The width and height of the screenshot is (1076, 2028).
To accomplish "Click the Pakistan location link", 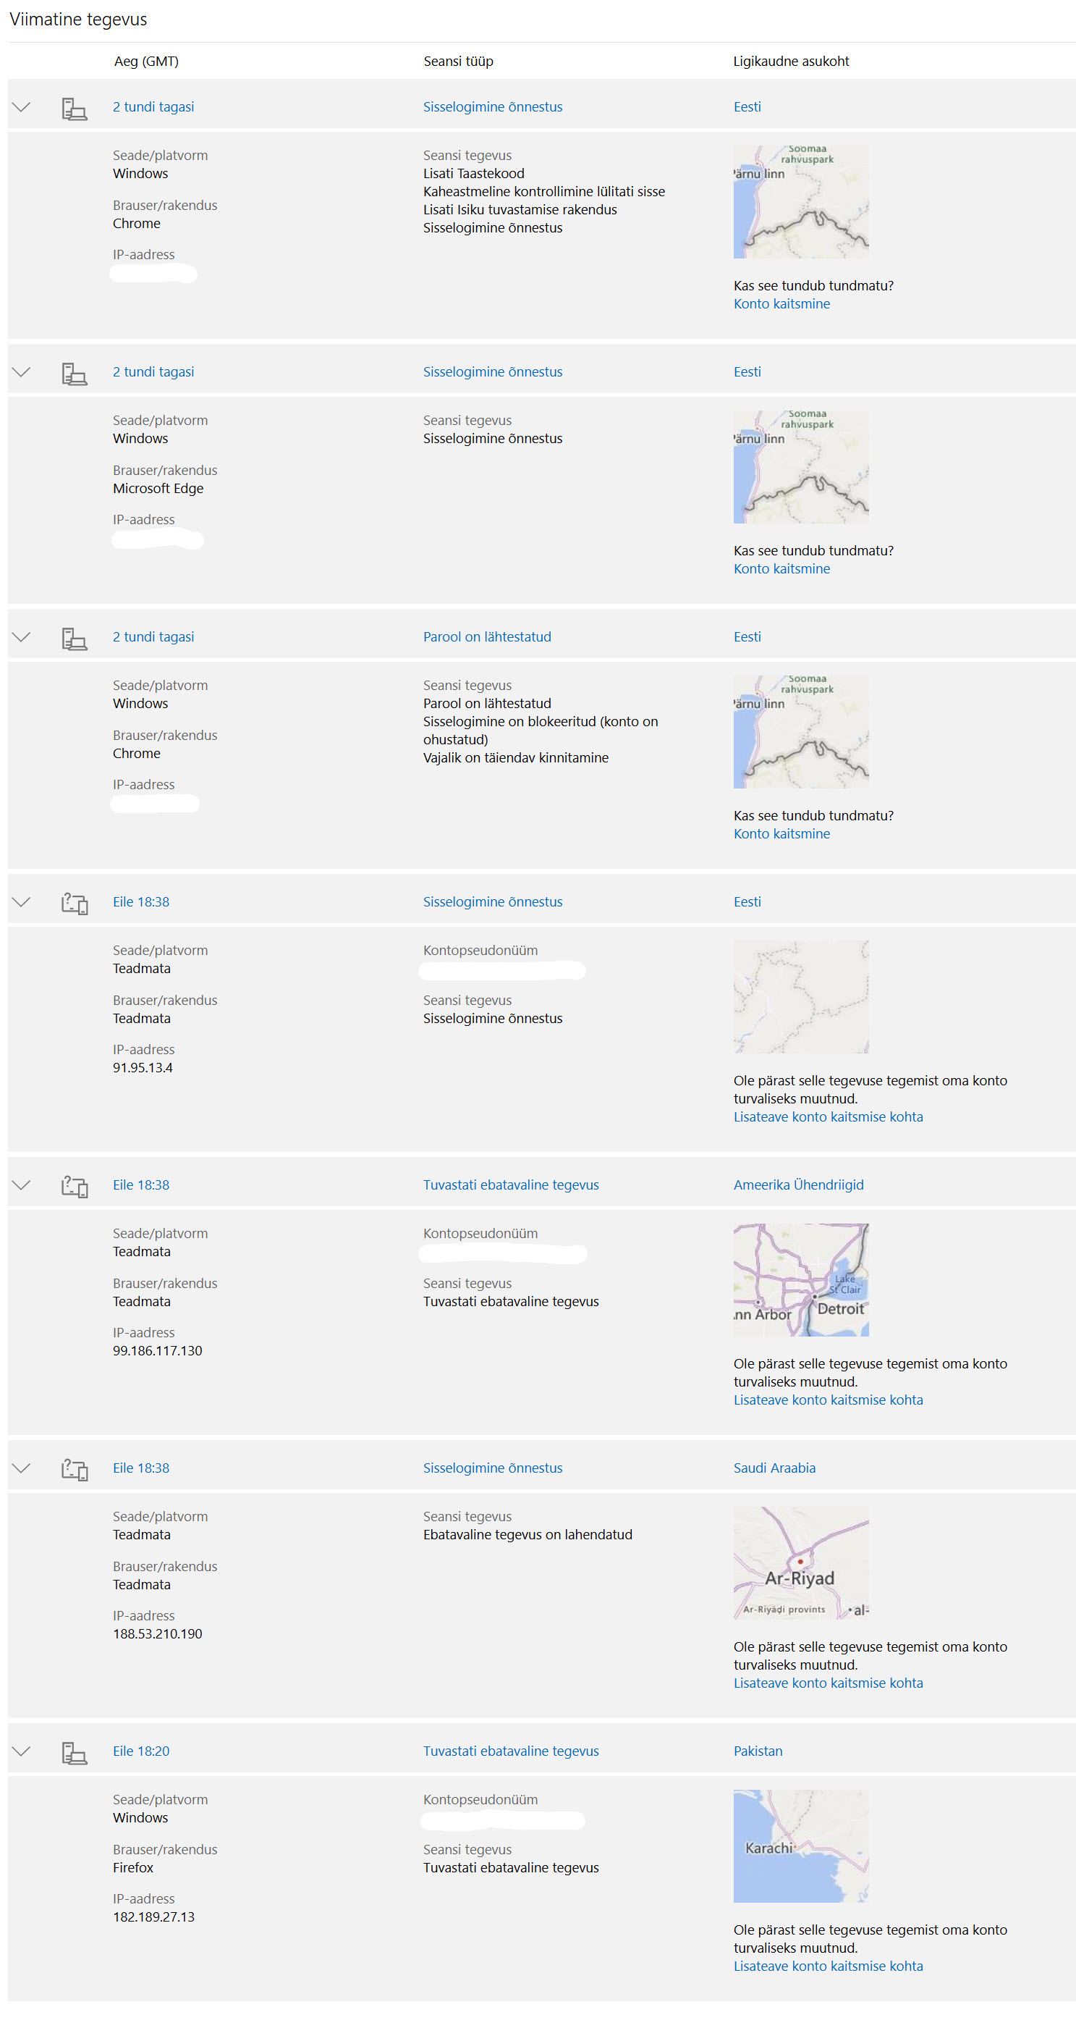I will click(x=758, y=1751).
